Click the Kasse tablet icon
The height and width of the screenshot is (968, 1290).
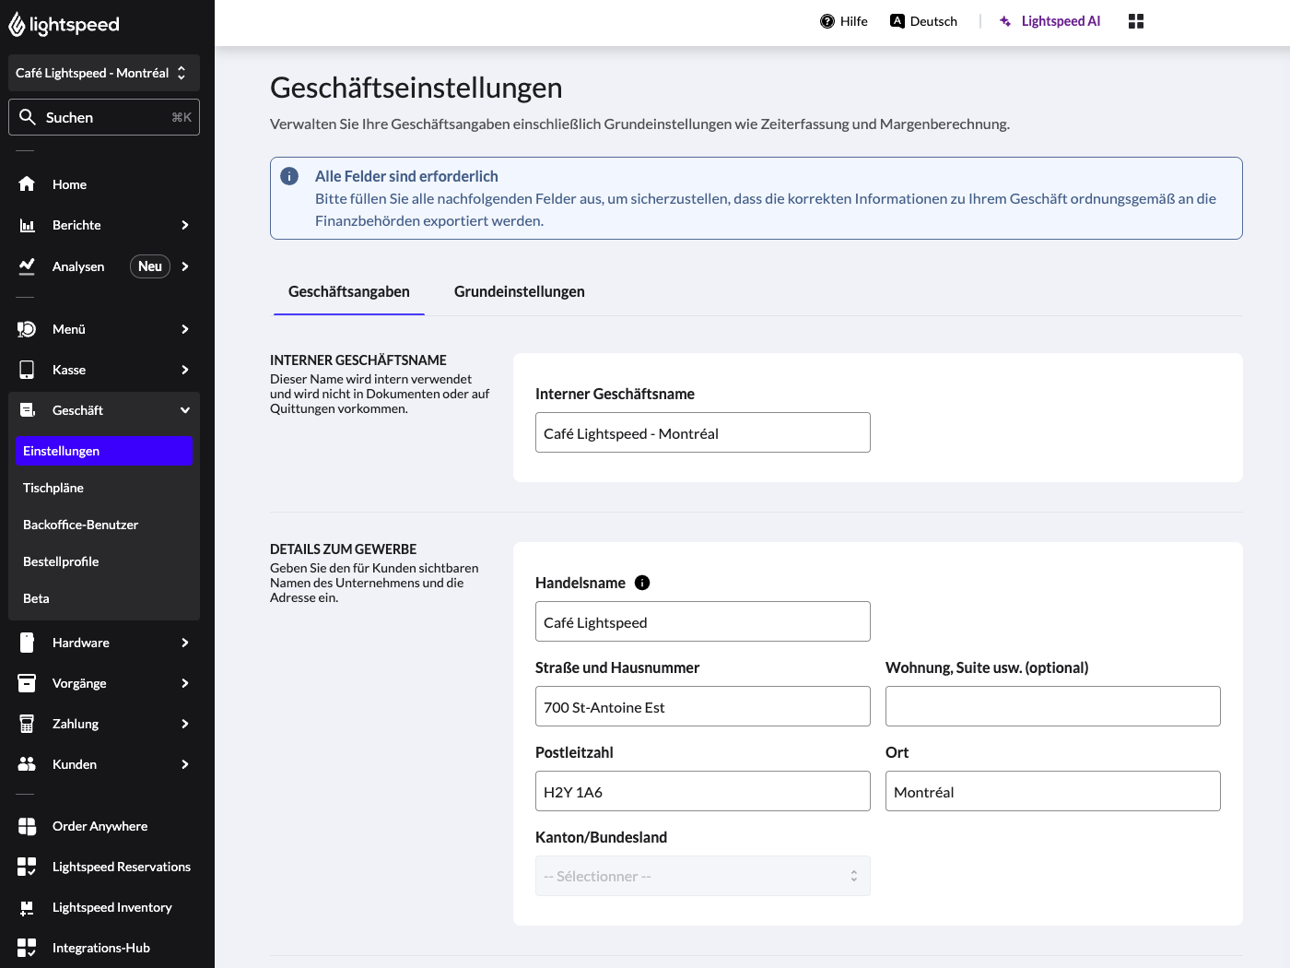27,370
